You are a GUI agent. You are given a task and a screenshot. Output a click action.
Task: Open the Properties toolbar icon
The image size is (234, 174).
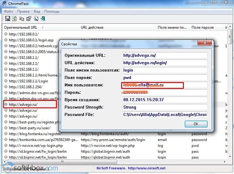click(29, 19)
